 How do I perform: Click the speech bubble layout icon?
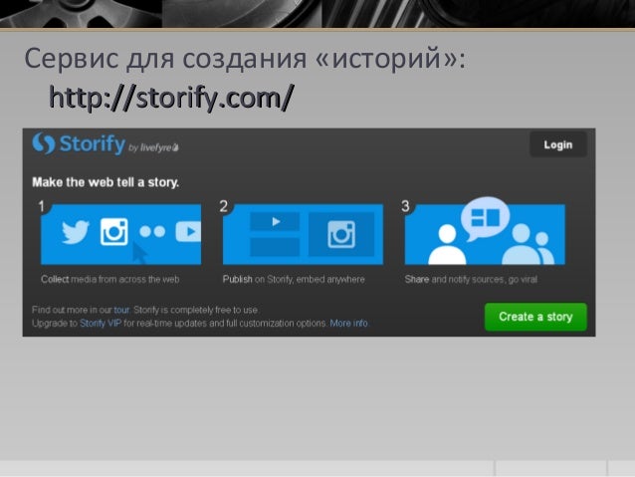coord(485,218)
